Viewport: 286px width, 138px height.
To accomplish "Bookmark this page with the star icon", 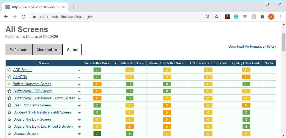I will (217, 17).
